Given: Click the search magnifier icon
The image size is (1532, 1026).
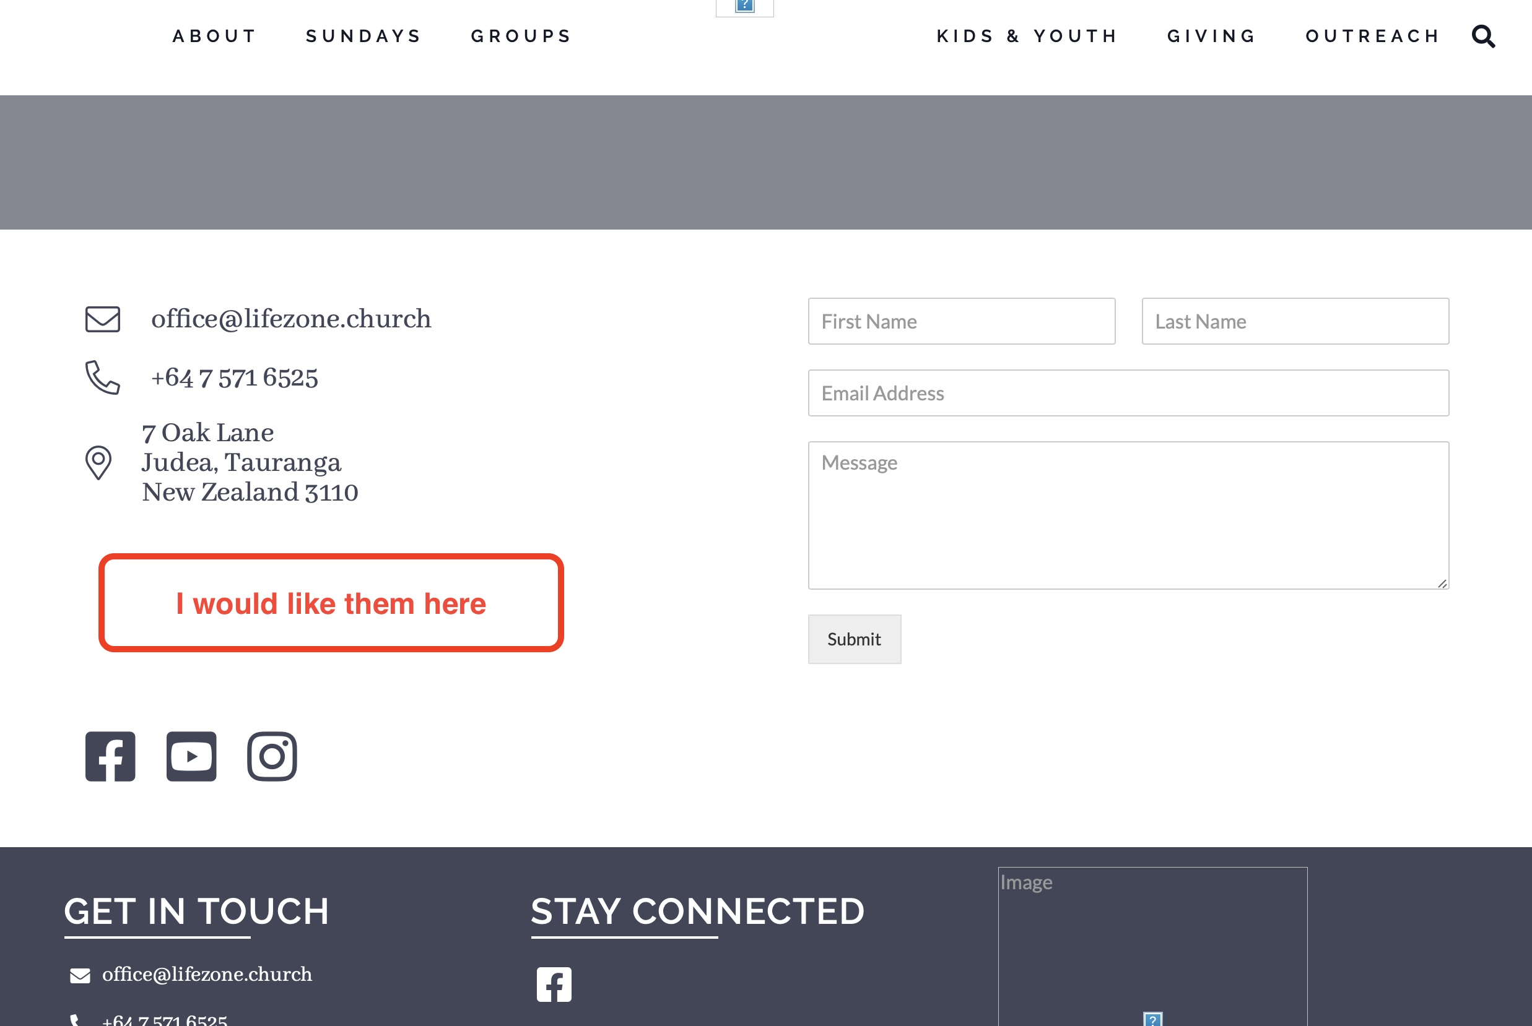Looking at the screenshot, I should [1483, 37].
